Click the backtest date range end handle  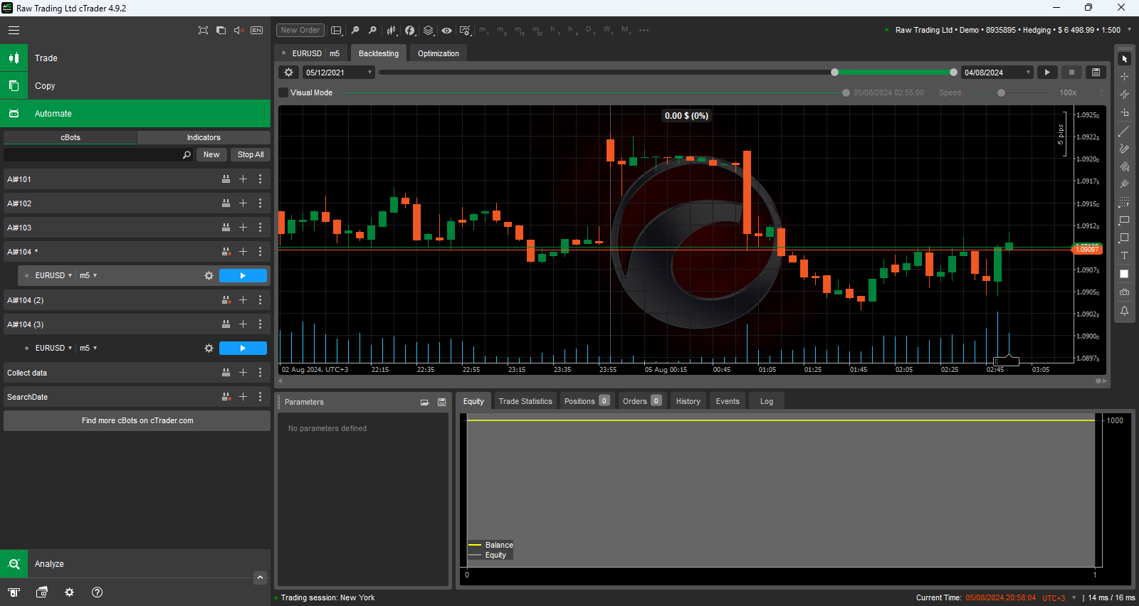coord(953,73)
